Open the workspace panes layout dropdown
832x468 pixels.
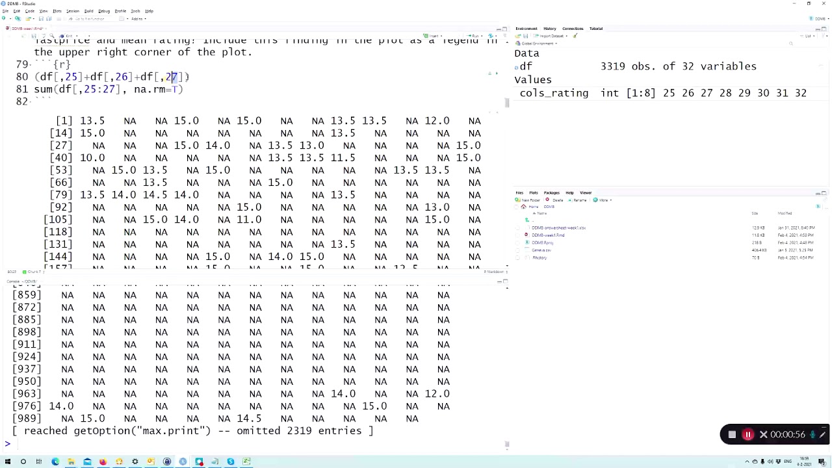pos(123,19)
